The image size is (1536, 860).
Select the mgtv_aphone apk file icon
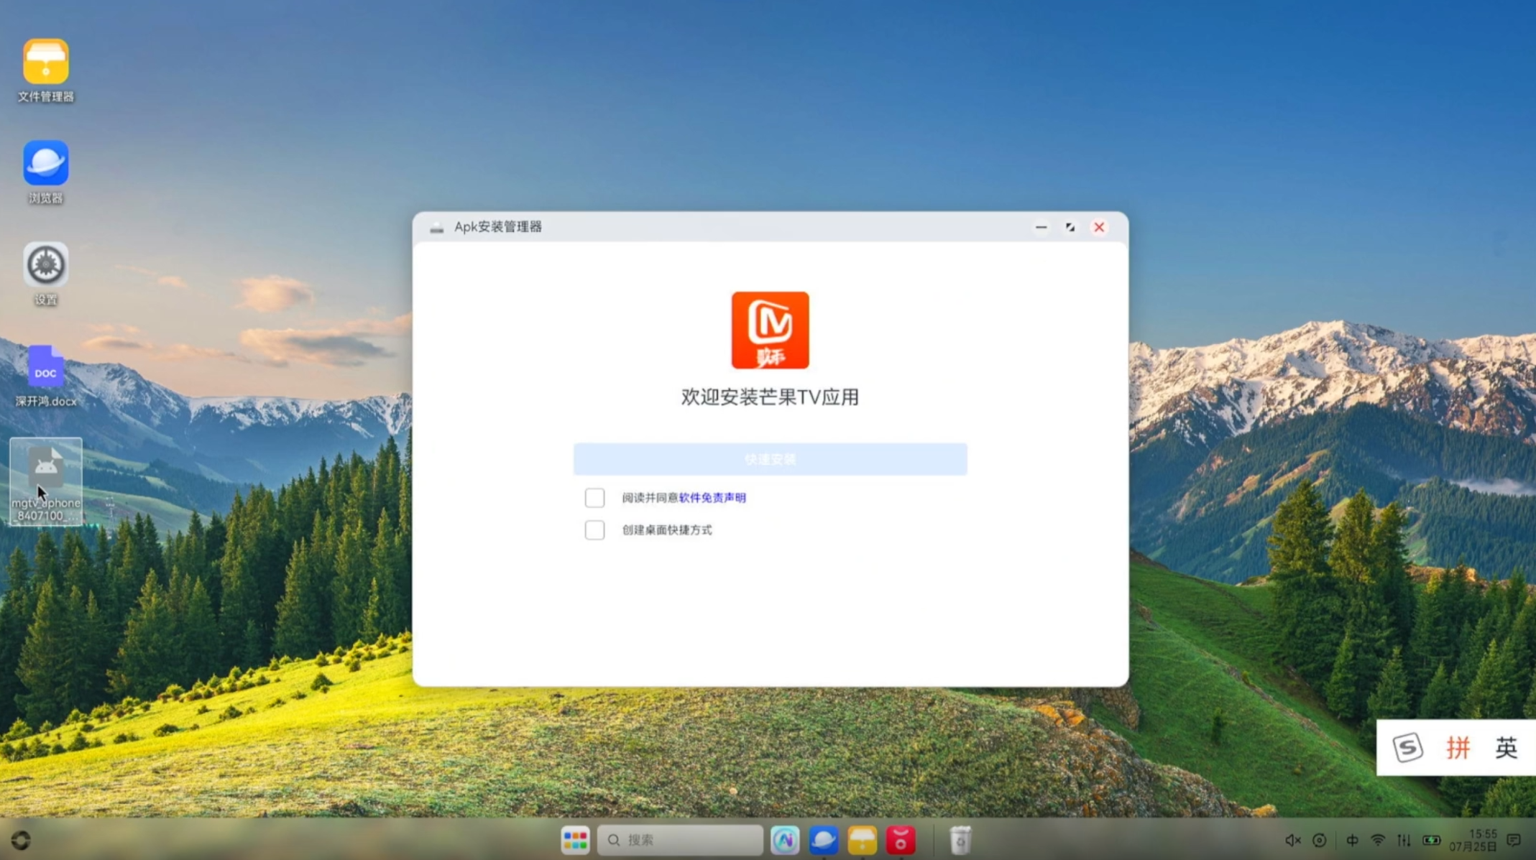[x=46, y=481]
